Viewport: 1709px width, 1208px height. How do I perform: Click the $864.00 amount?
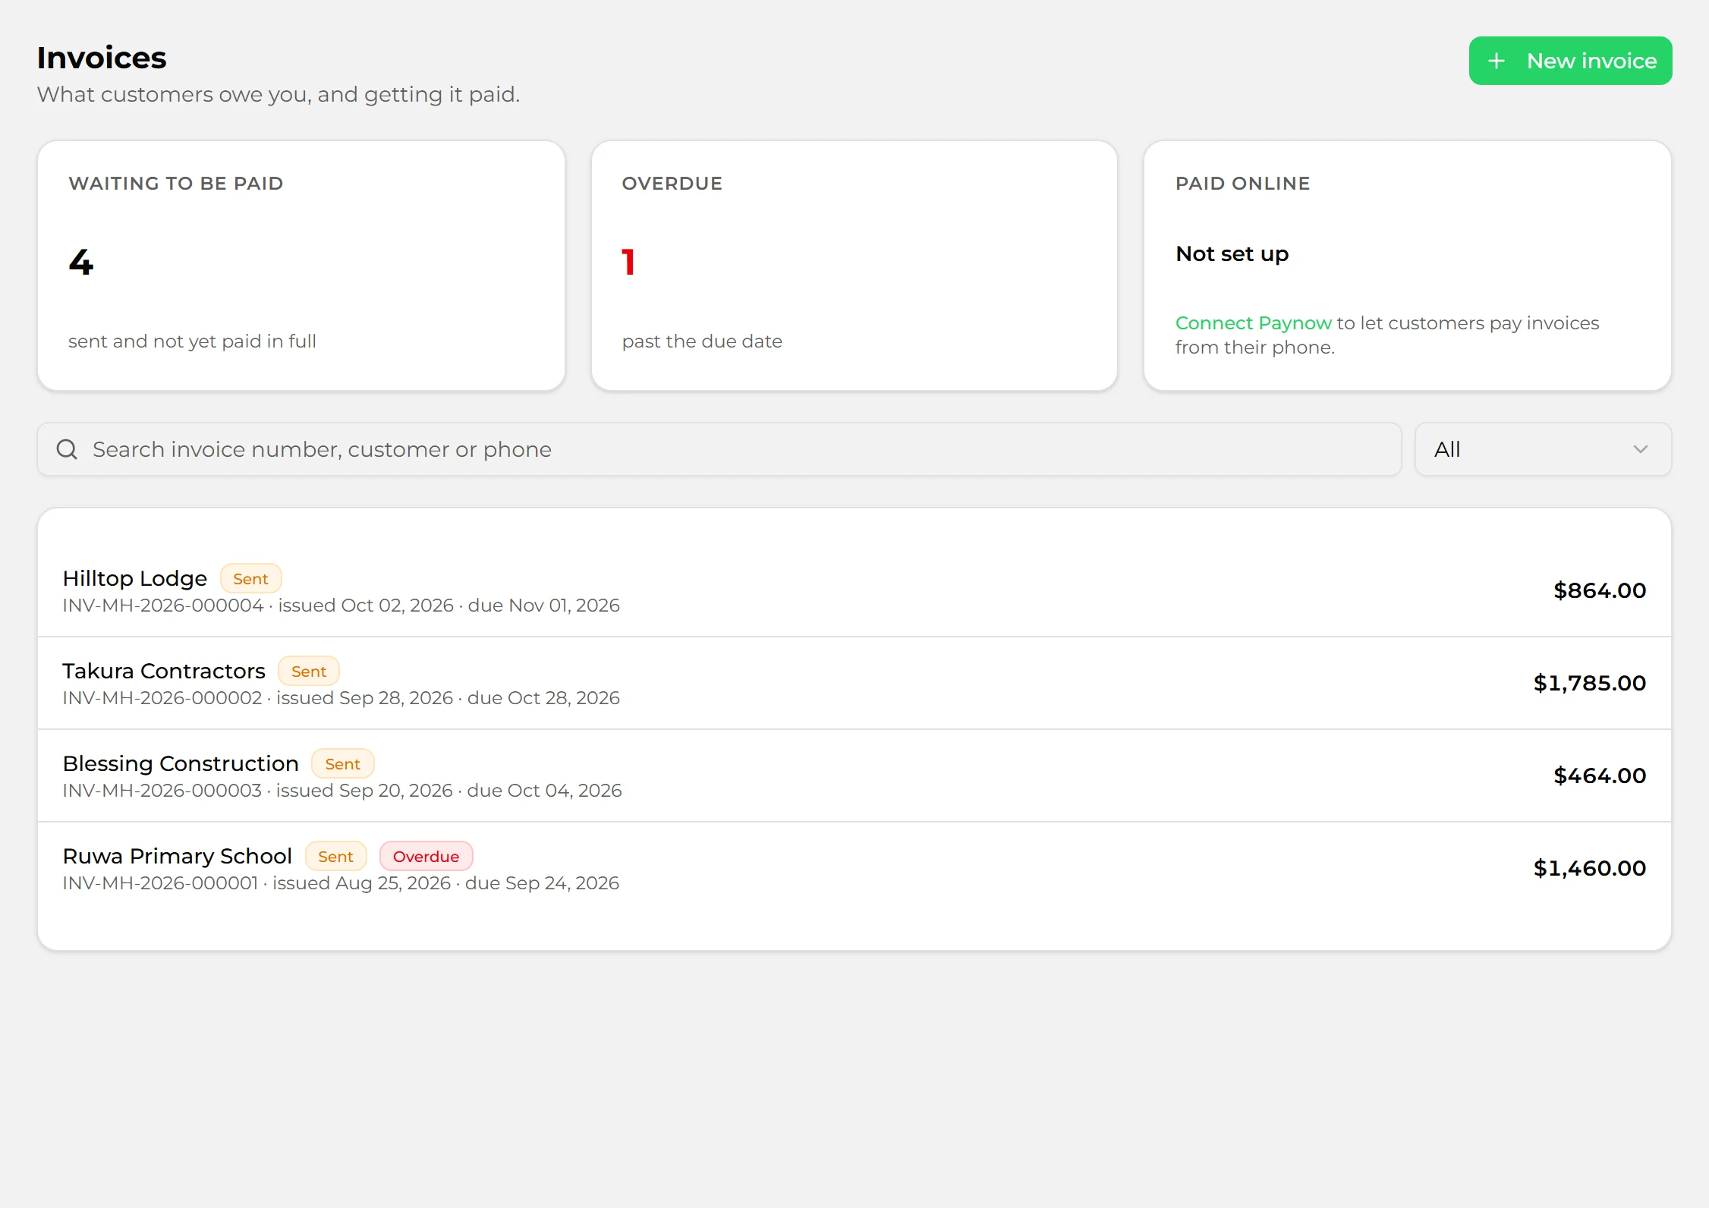1600,590
